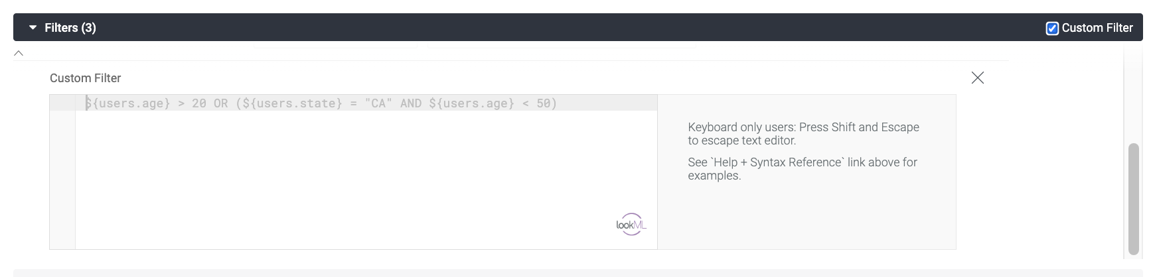1155x277 pixels.
Task: Focus the first line of expression editor
Action: [366, 103]
